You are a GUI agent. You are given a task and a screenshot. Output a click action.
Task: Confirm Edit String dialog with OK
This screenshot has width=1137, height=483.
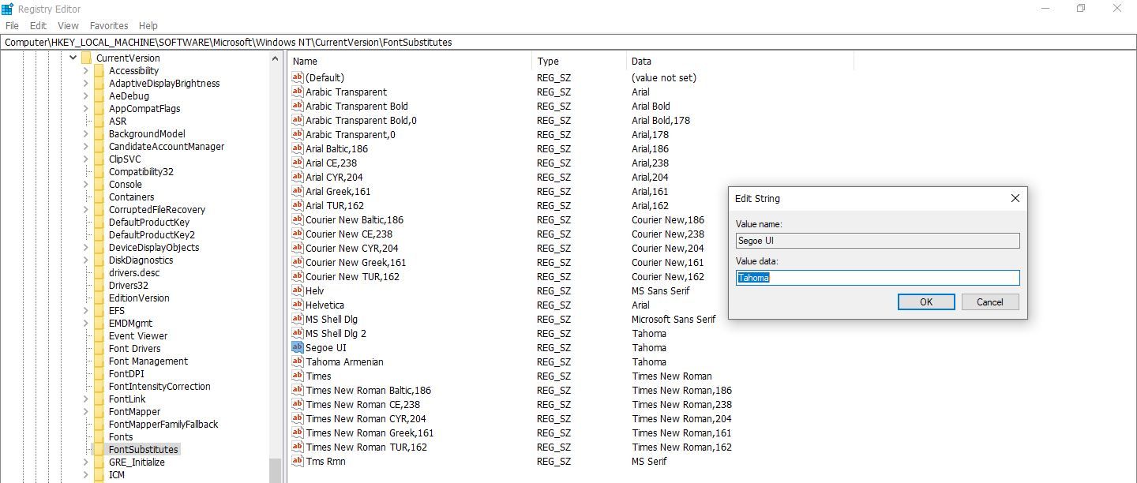(926, 301)
